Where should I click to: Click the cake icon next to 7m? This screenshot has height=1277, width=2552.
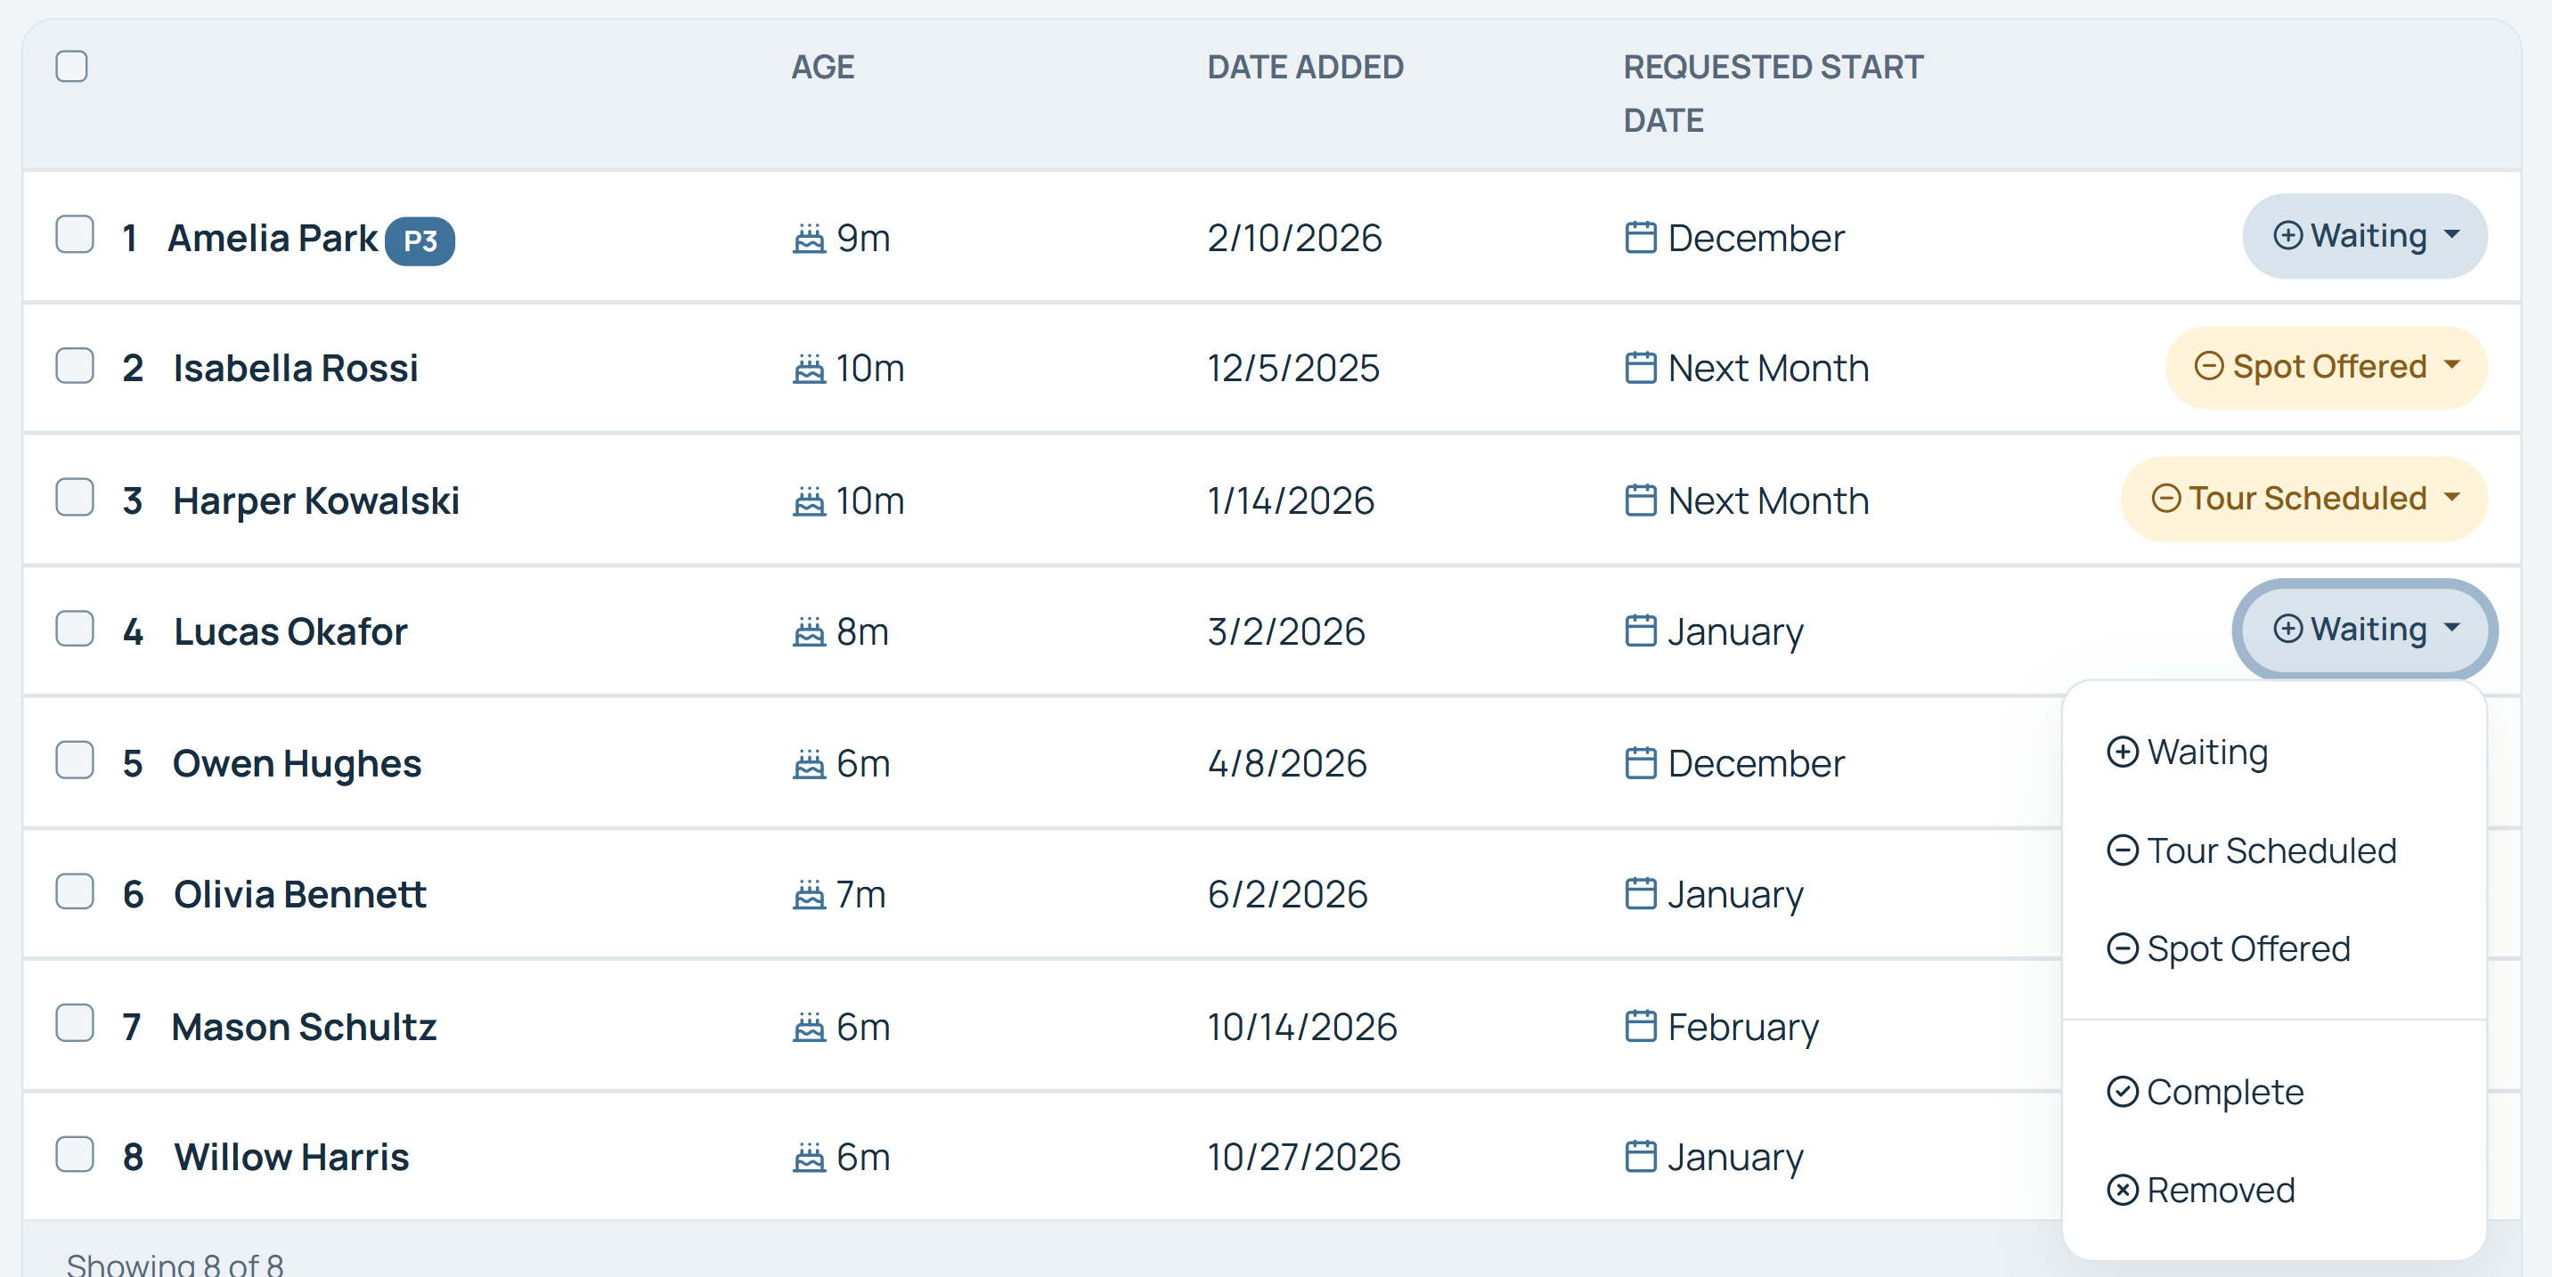point(810,895)
